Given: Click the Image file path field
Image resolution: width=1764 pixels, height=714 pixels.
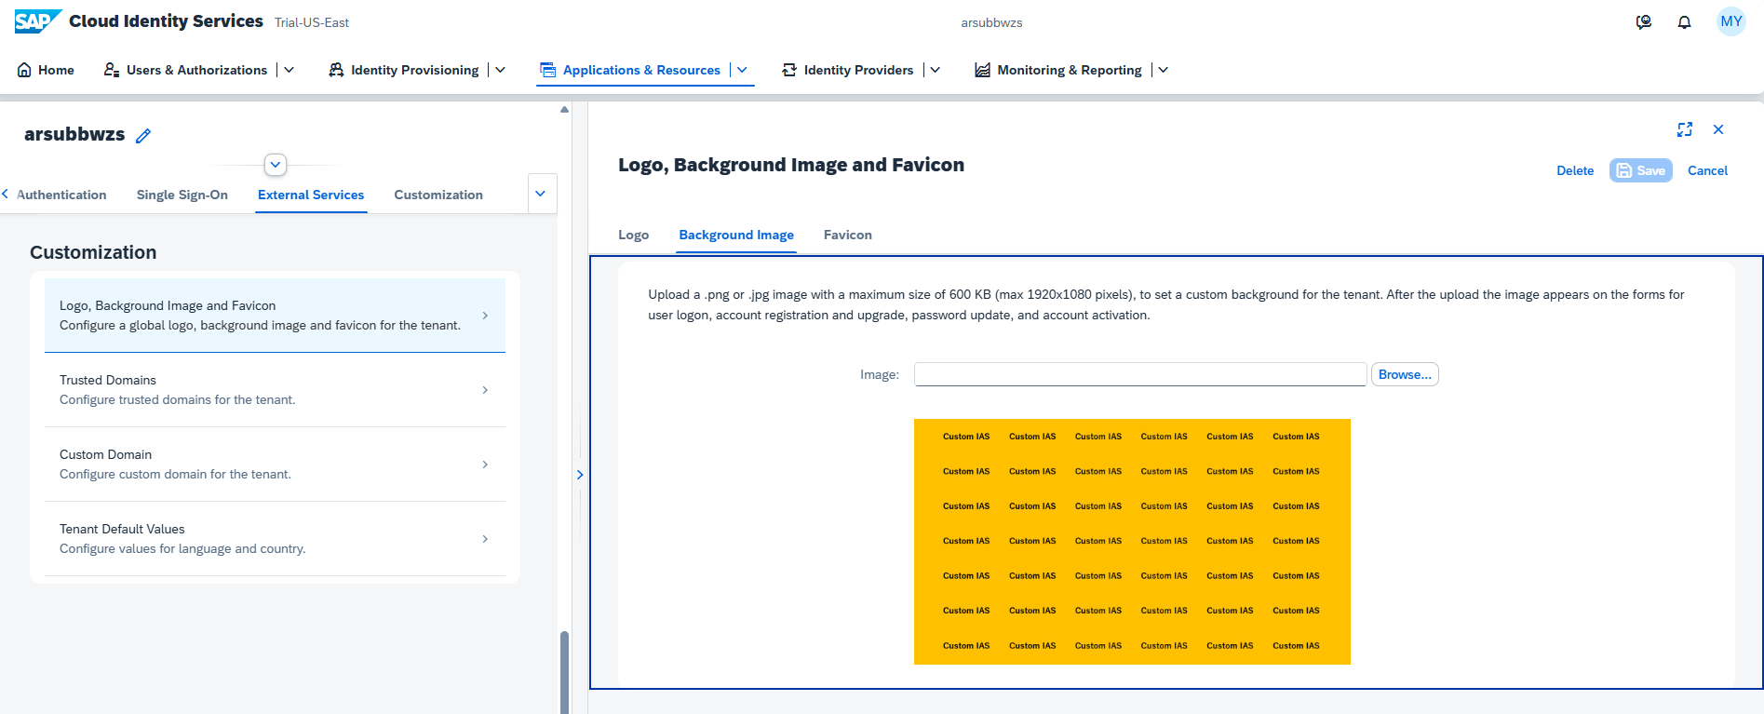Looking at the screenshot, I should click(1140, 374).
